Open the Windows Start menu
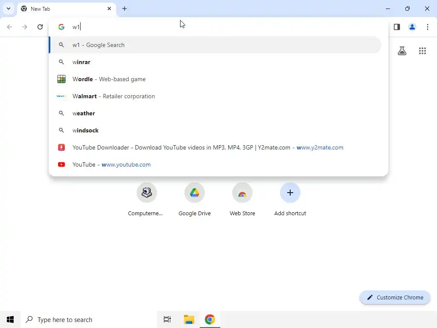Image resolution: width=437 pixels, height=328 pixels. (x=10, y=319)
